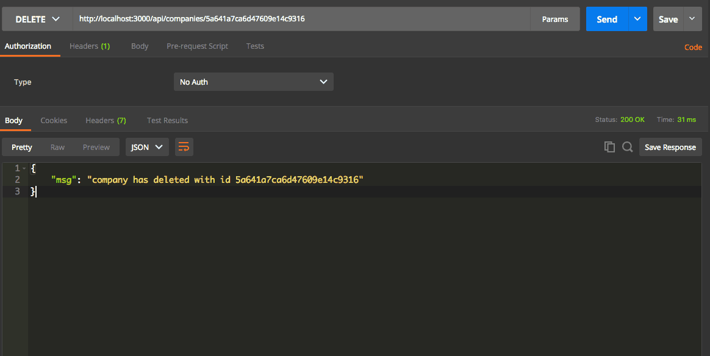
Task: Click the Type label
Action: [x=23, y=82]
